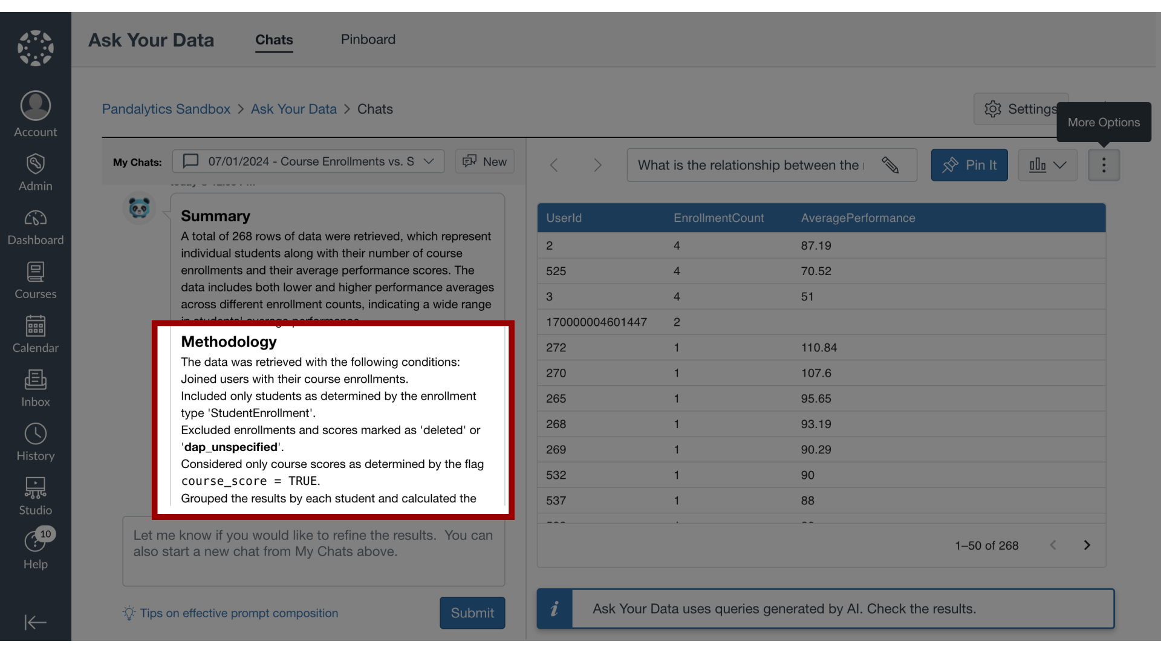1161x653 pixels.
Task: Click the Submit button
Action: pyautogui.click(x=472, y=612)
